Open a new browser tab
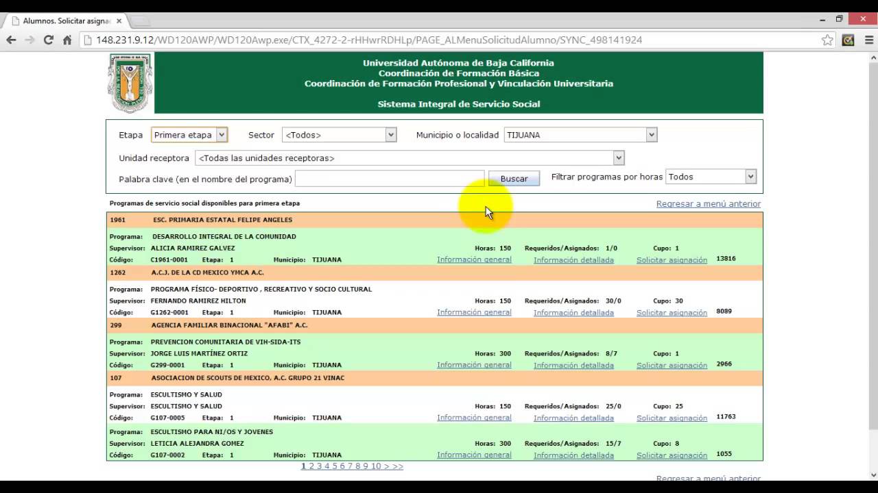This screenshot has height=493, width=878. tap(140, 21)
